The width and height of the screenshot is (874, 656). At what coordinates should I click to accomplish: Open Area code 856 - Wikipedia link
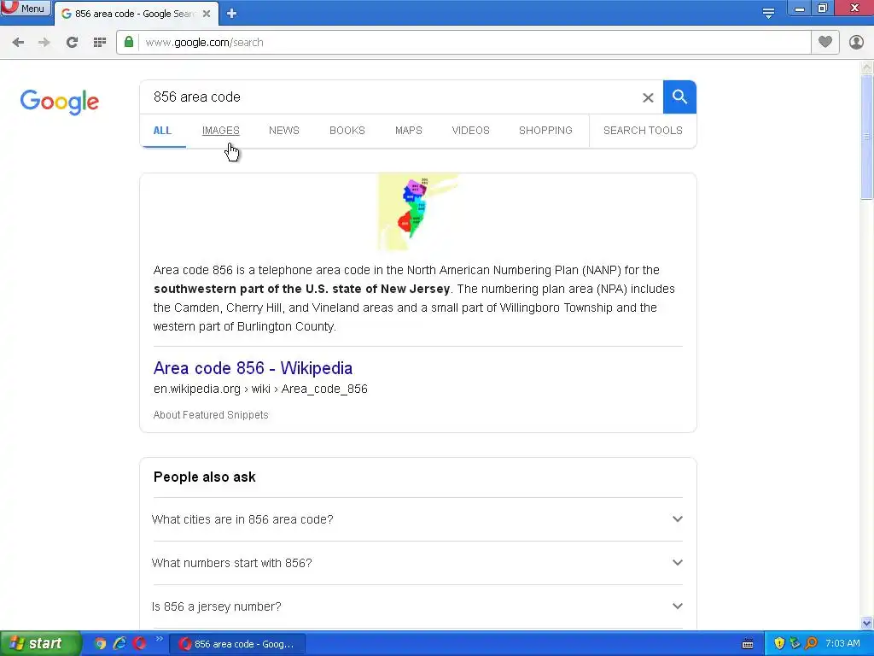(x=253, y=368)
